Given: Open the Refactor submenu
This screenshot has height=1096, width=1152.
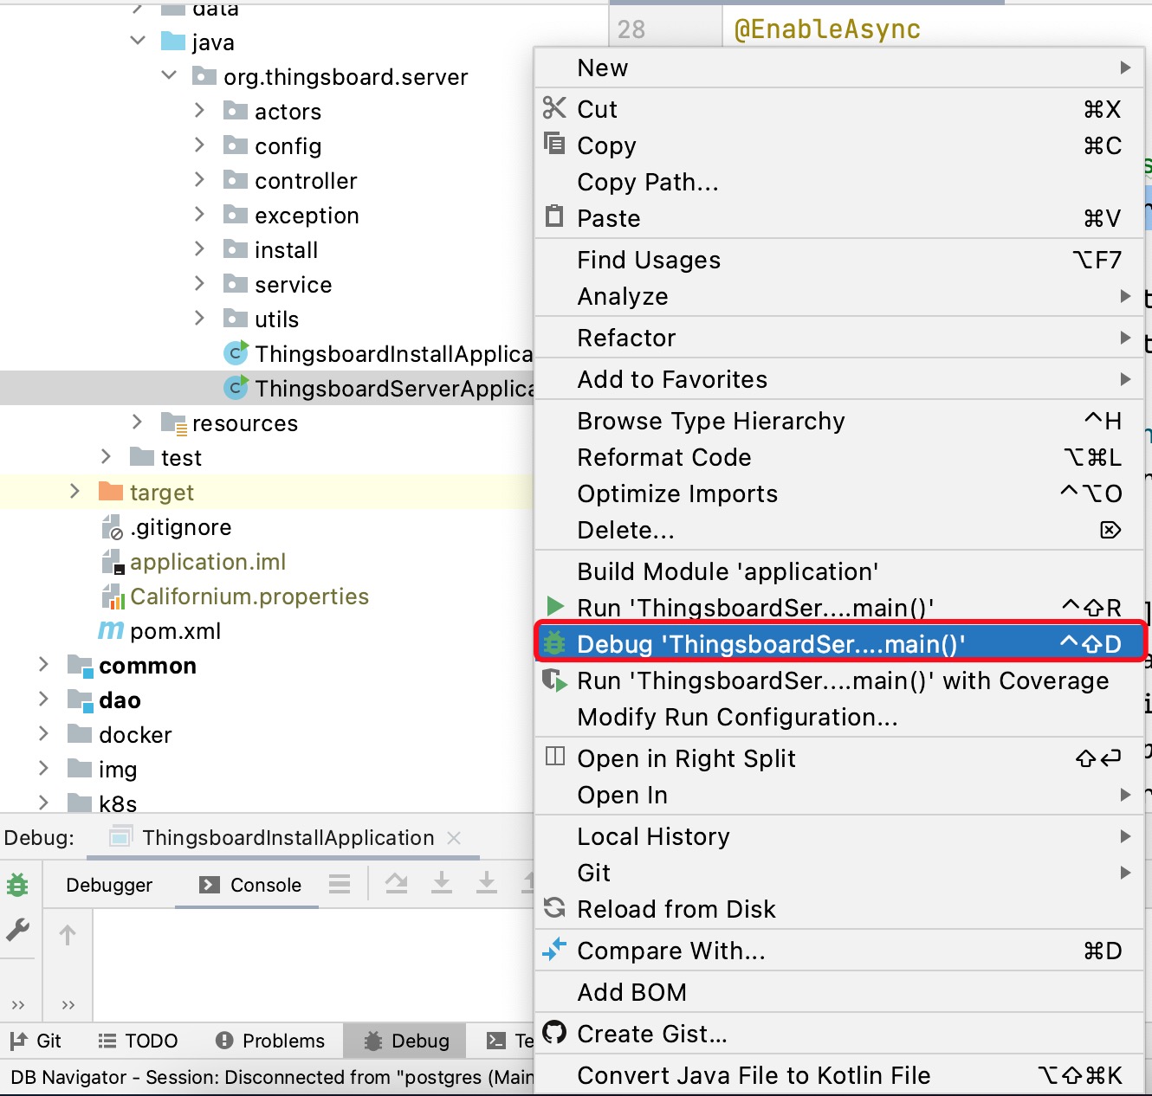Looking at the screenshot, I should point(838,338).
